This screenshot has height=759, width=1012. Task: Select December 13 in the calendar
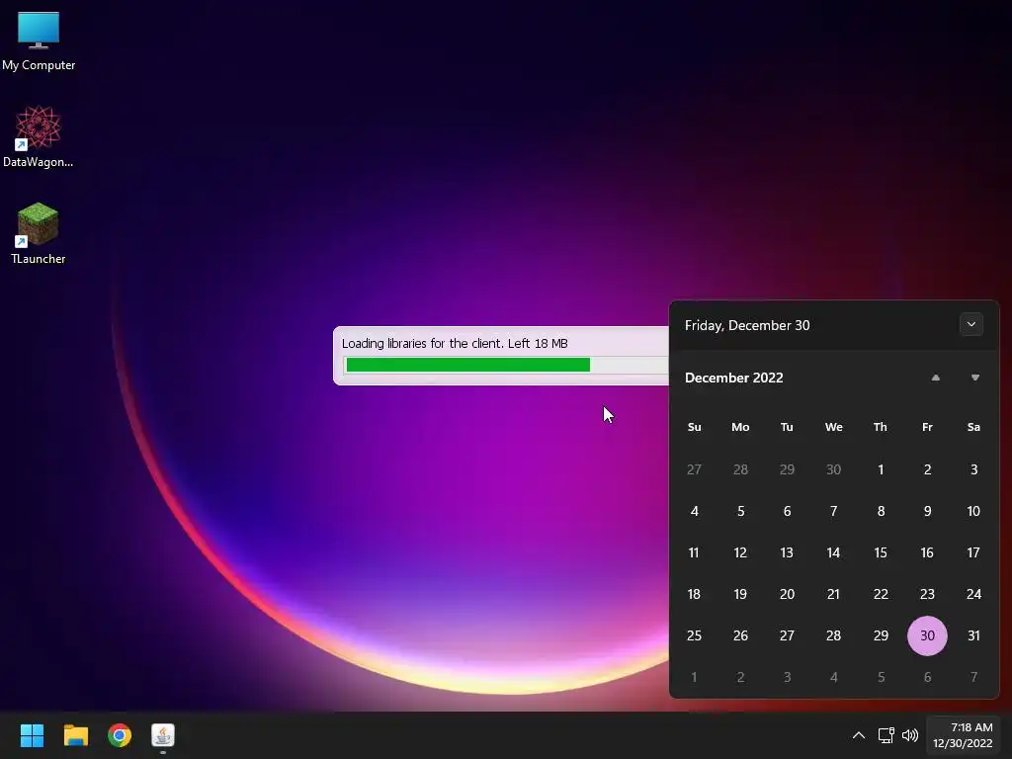tap(787, 552)
